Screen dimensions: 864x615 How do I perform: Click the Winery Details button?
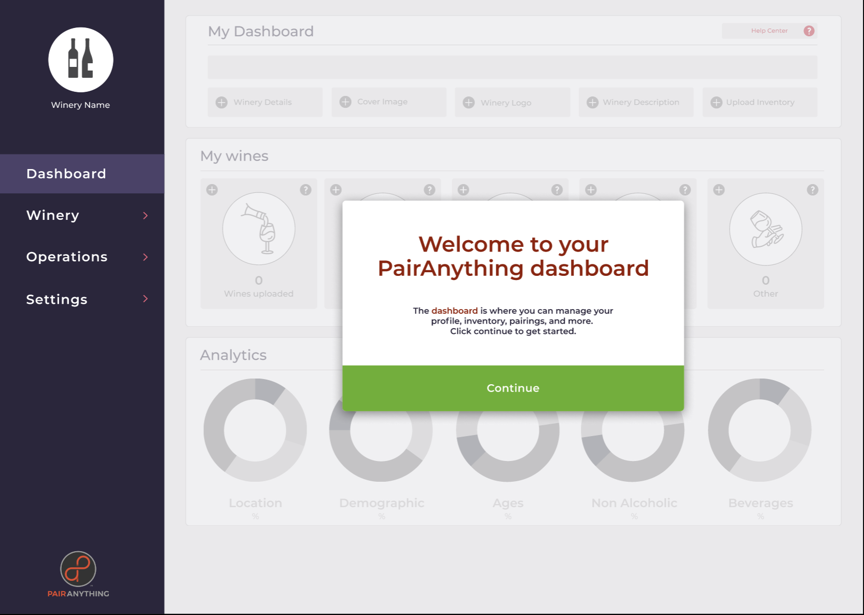(x=265, y=102)
